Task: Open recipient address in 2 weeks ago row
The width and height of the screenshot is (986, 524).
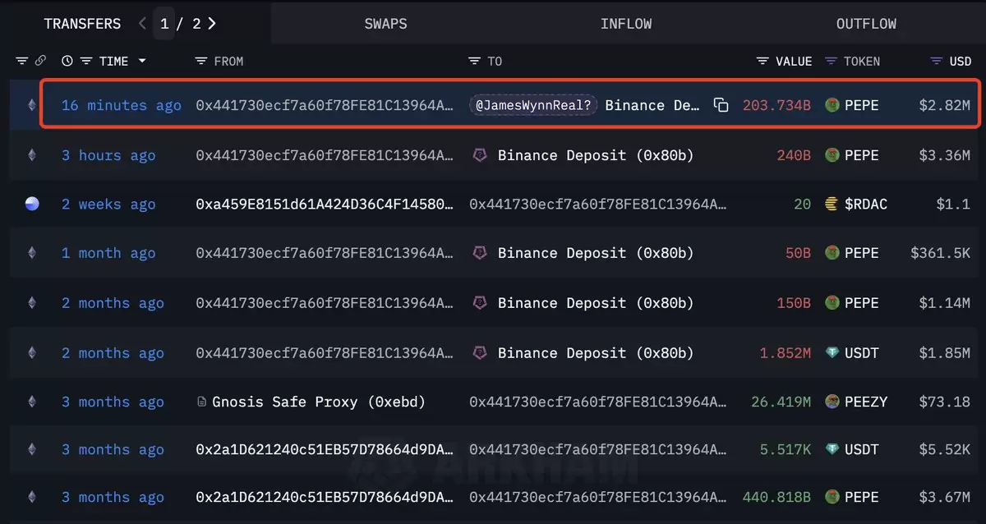Action: tap(597, 205)
